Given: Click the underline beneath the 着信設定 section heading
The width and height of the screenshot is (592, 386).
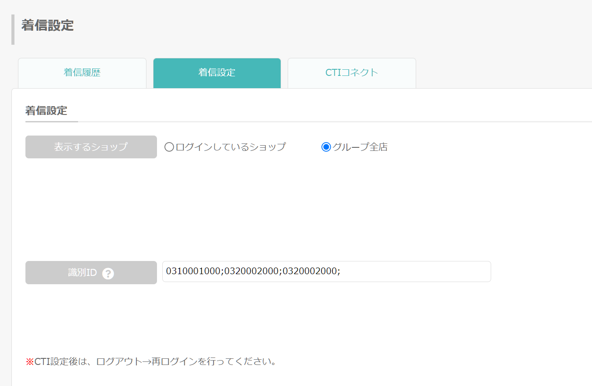Looking at the screenshot, I should 52,122.
